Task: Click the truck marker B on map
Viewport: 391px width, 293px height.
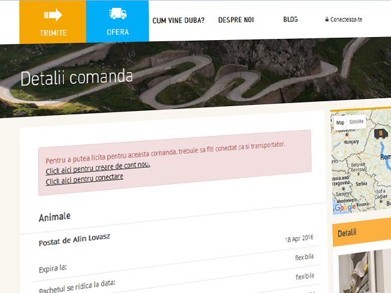Action: [379, 134]
